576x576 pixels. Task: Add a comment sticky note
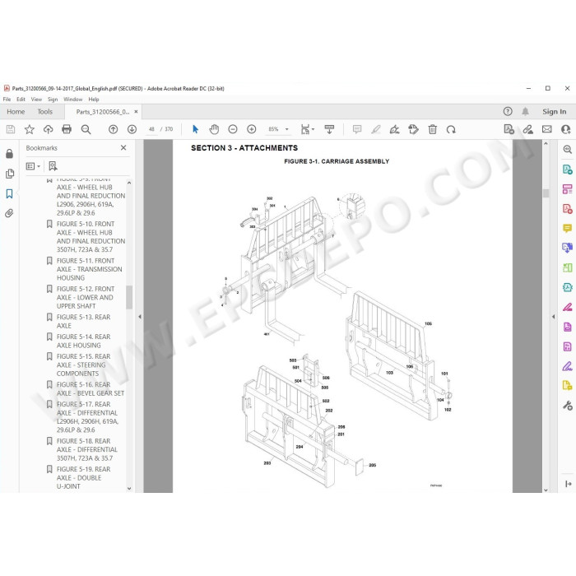(x=357, y=129)
